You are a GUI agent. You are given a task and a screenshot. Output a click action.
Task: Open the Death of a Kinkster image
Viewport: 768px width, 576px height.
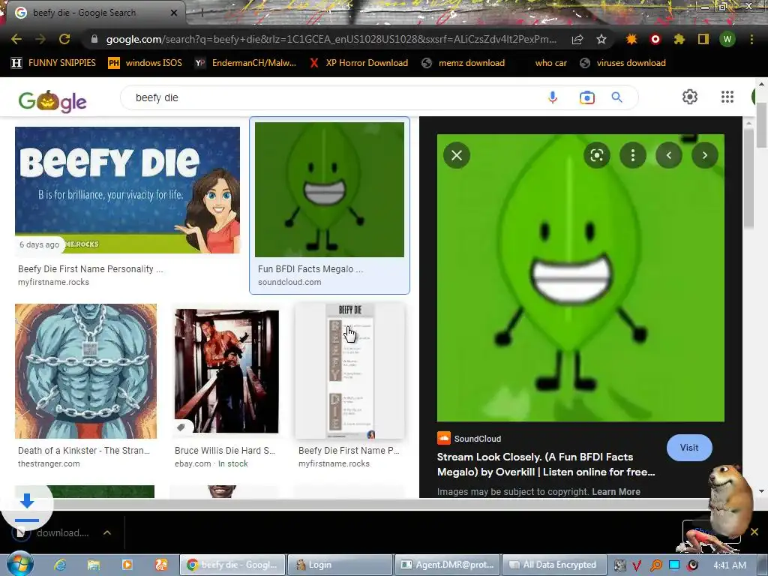click(85, 371)
